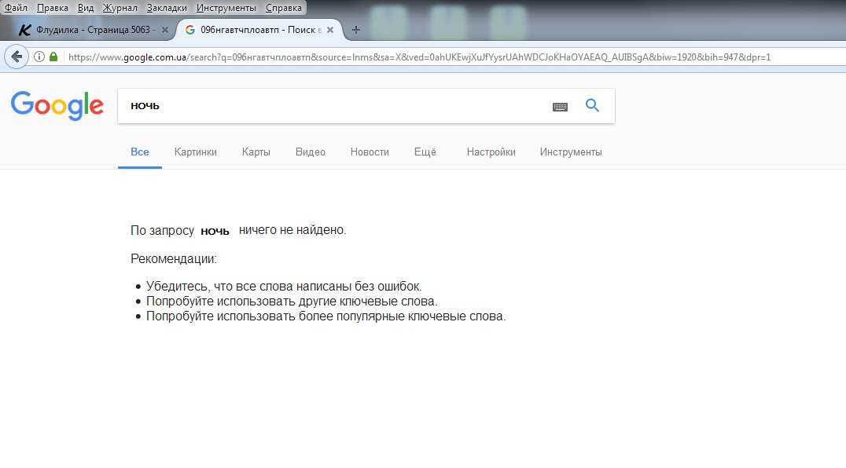Expand the Инструменты search tools
This screenshot has height=468, width=846.
[571, 152]
